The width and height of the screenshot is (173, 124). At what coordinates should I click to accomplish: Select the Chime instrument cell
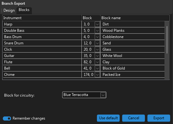(x=42, y=75)
